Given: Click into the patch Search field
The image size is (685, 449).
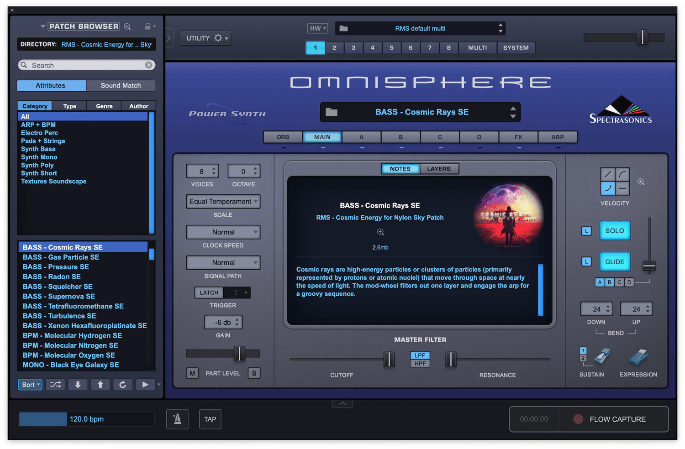Looking at the screenshot, I should (86, 65).
